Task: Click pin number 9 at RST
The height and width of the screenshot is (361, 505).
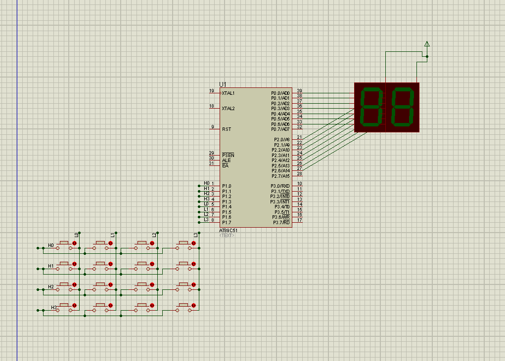Action: 213,127
